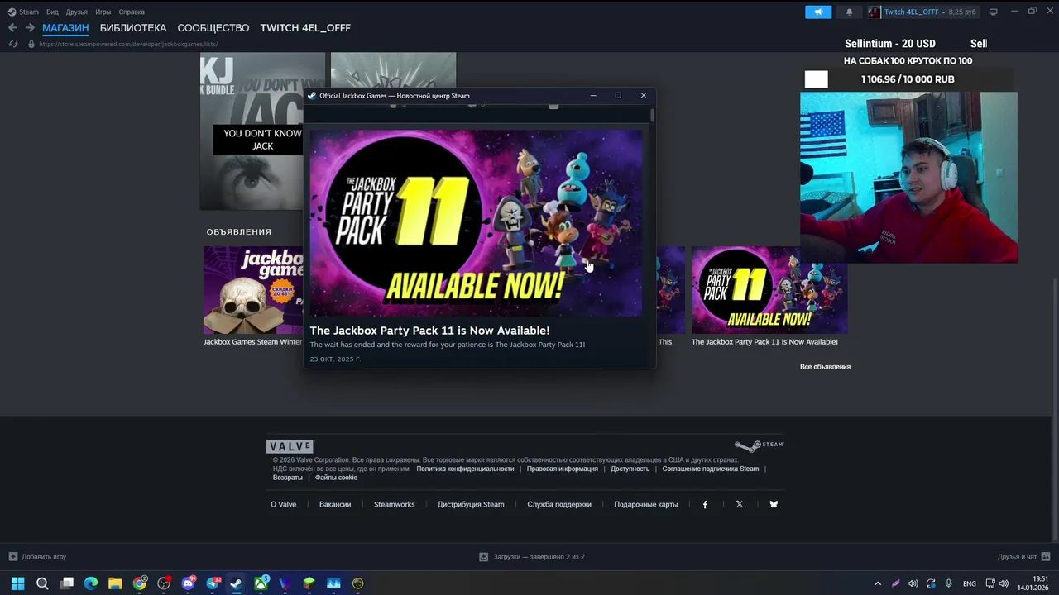Switch to the МАГАЗИН tab
1059x595 pixels.
65,27
